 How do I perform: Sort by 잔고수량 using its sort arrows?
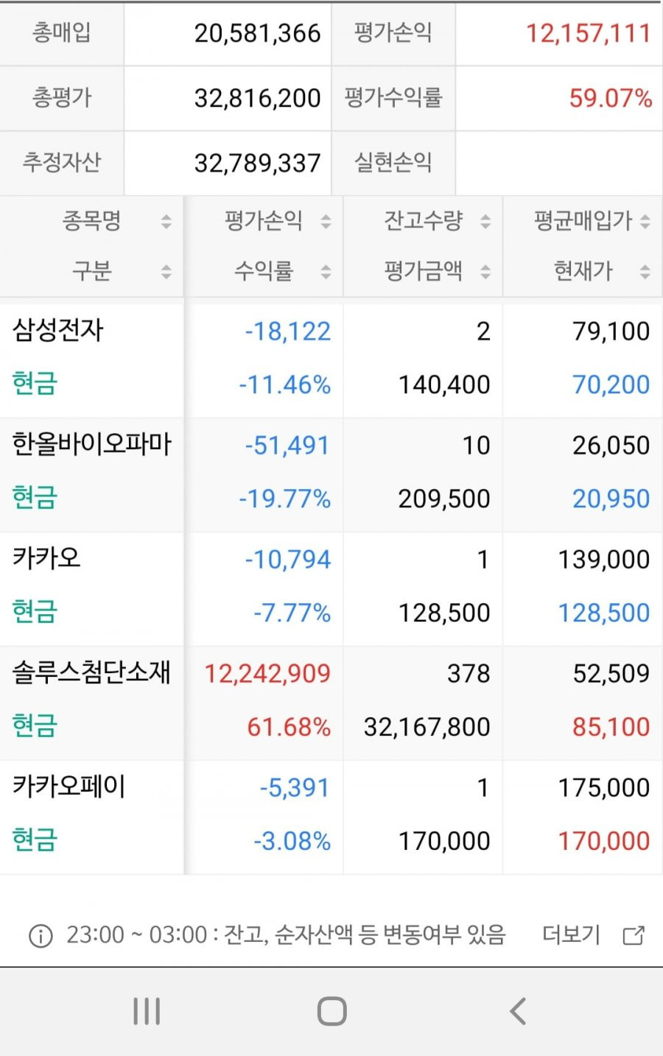pyautogui.click(x=485, y=221)
